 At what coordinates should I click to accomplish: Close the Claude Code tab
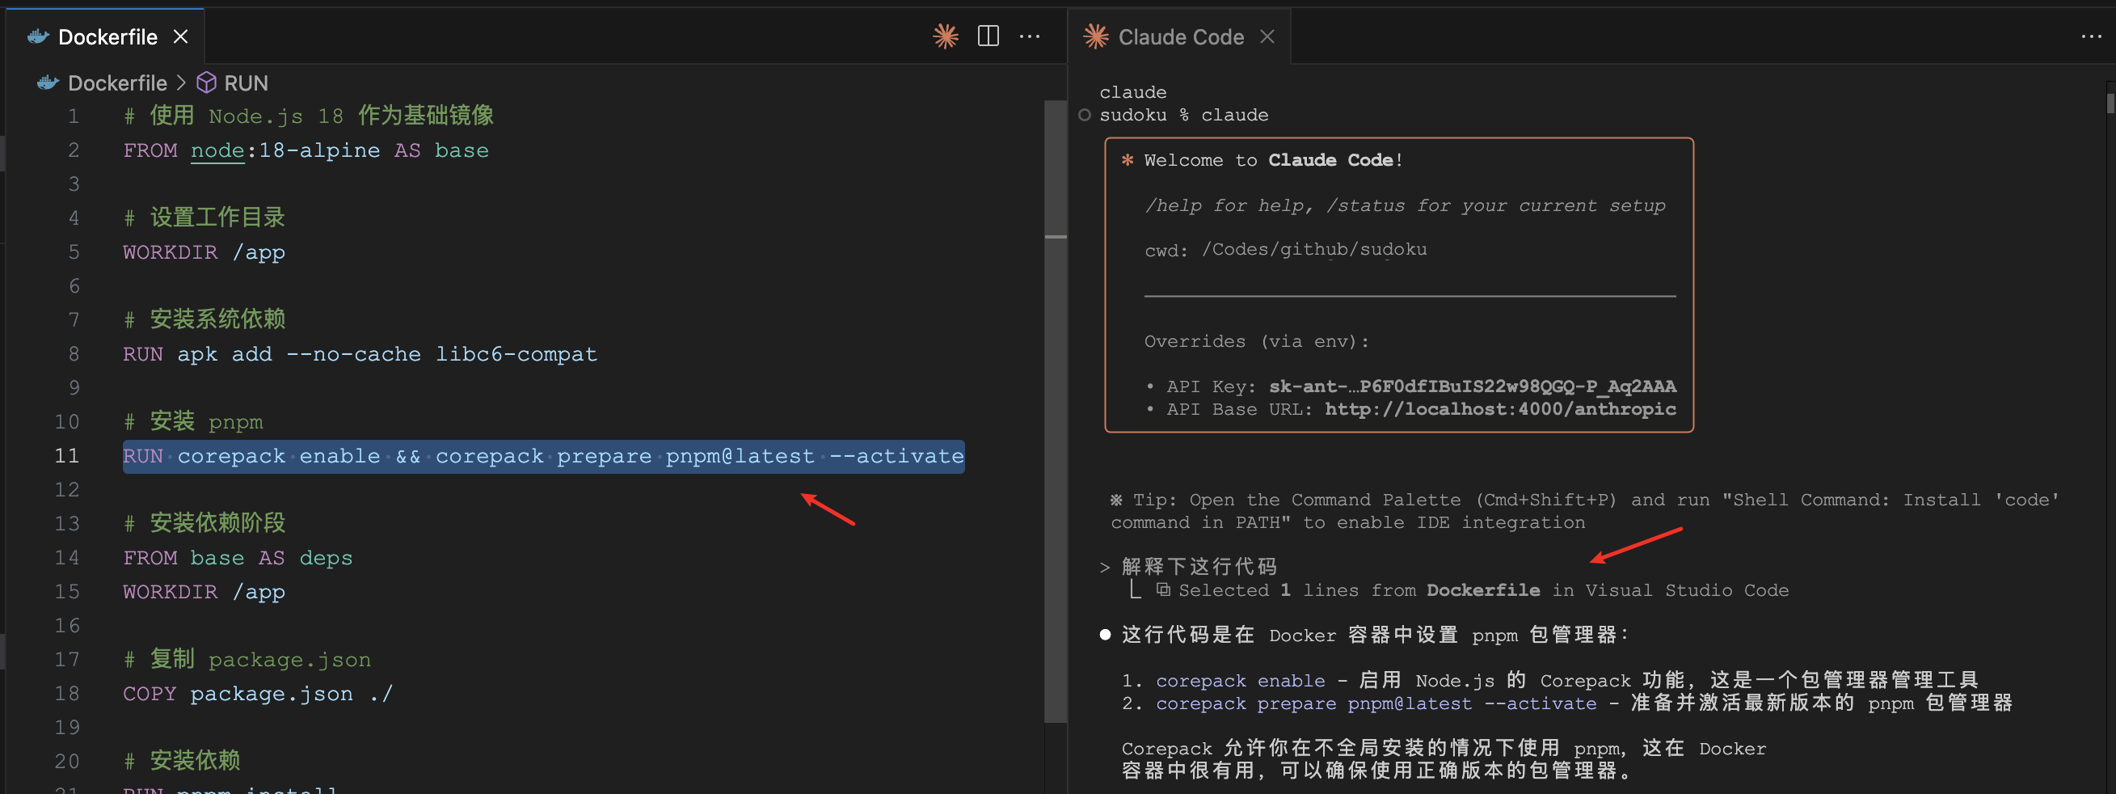point(1267,37)
